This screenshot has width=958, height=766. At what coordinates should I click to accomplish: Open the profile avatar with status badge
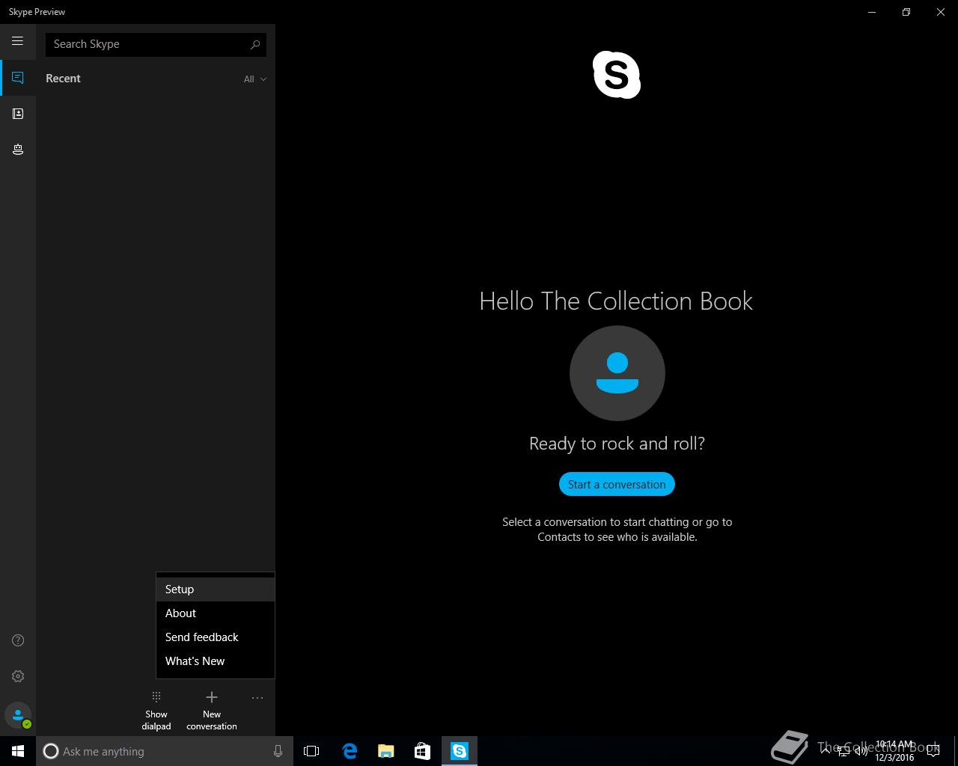pyautogui.click(x=18, y=716)
